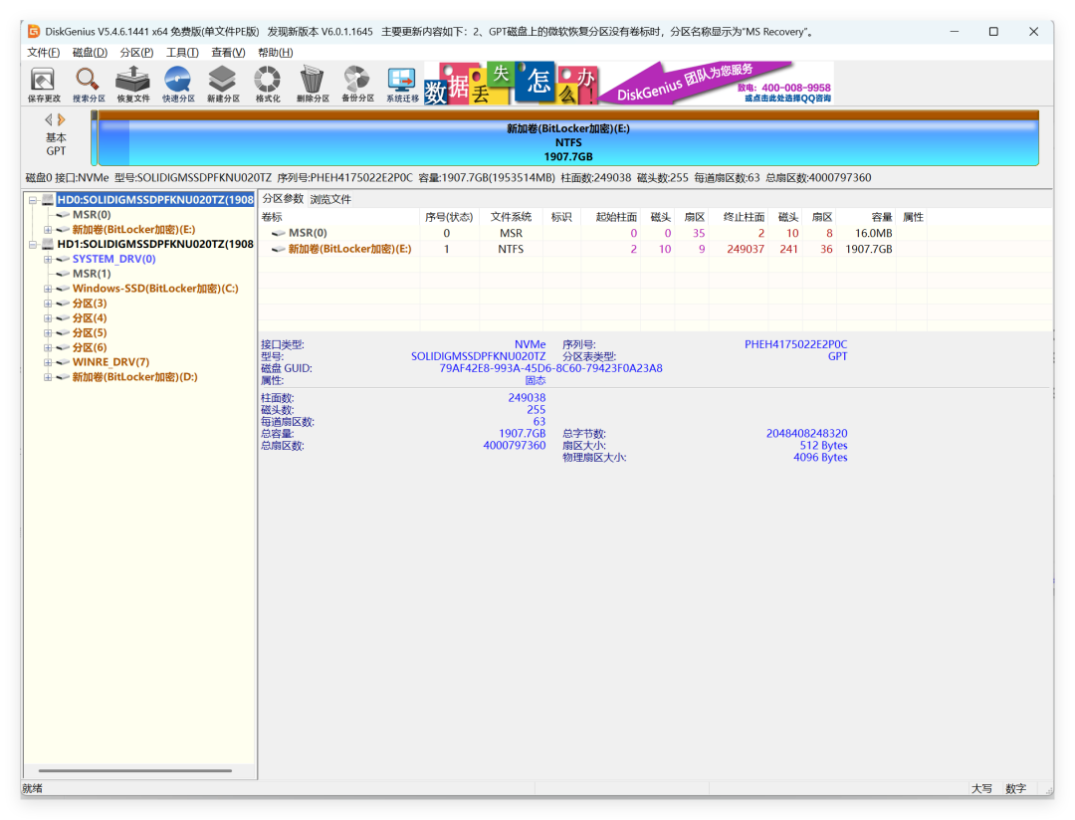Click the DiskGenius app logo in title bar
The width and height of the screenshot is (1075, 820).
[x=34, y=32]
